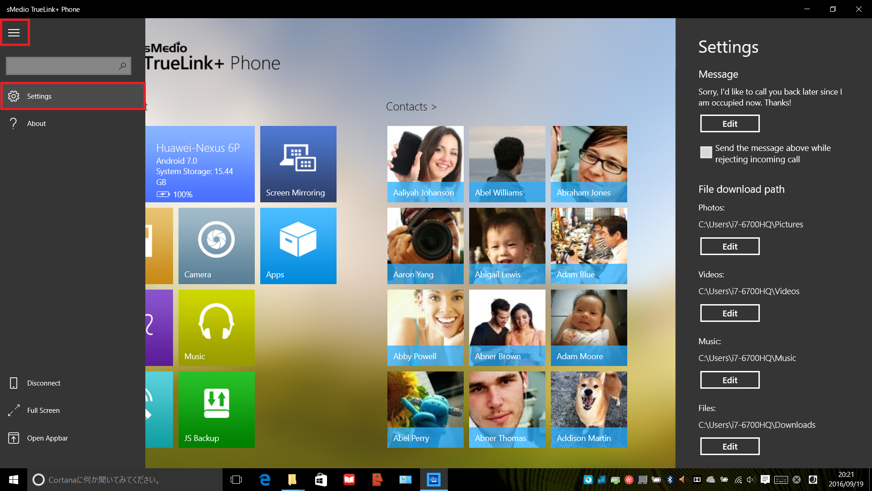The width and height of the screenshot is (872, 491).
Task: Click the About question mark icon
Action: click(x=14, y=123)
